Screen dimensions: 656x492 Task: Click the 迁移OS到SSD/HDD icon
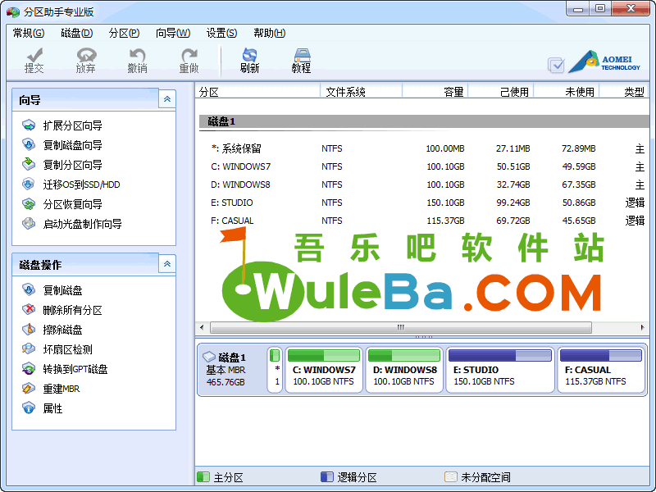tap(29, 184)
